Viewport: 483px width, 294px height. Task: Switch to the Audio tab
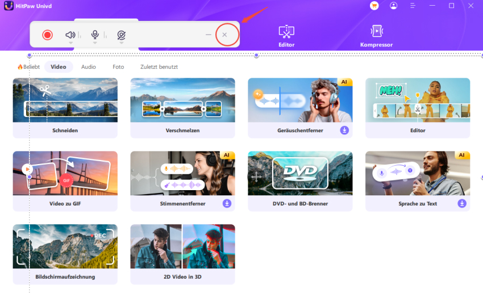(89, 67)
